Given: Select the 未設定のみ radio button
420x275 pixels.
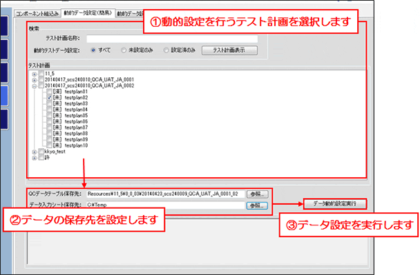Looking at the screenshot, I should (124, 50).
